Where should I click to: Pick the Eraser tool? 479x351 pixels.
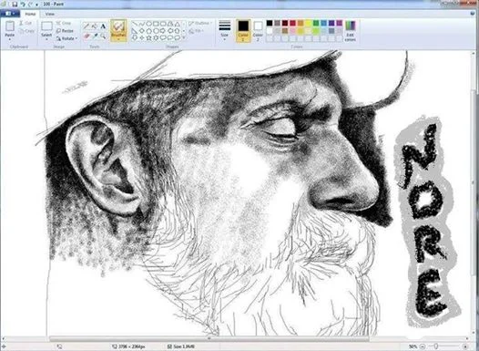coord(87,36)
